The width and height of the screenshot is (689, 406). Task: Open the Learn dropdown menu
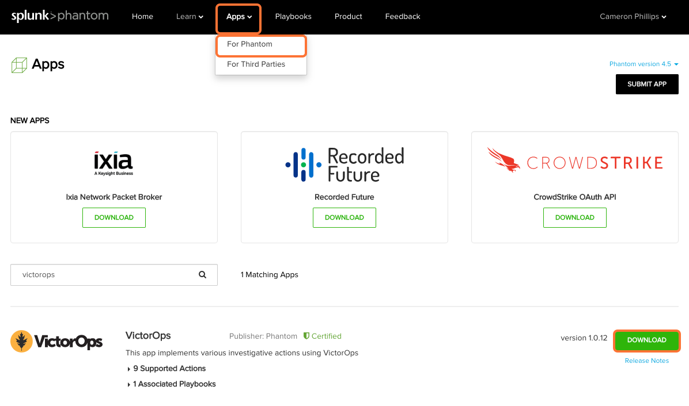(190, 17)
